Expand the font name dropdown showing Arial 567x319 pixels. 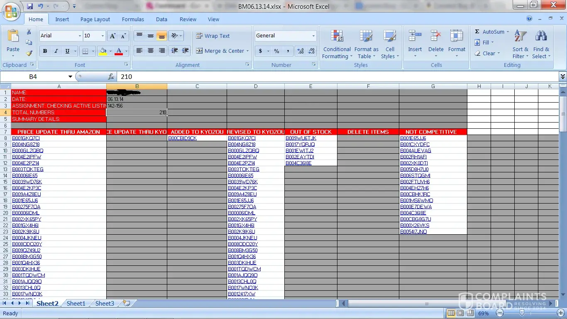[x=80, y=36]
